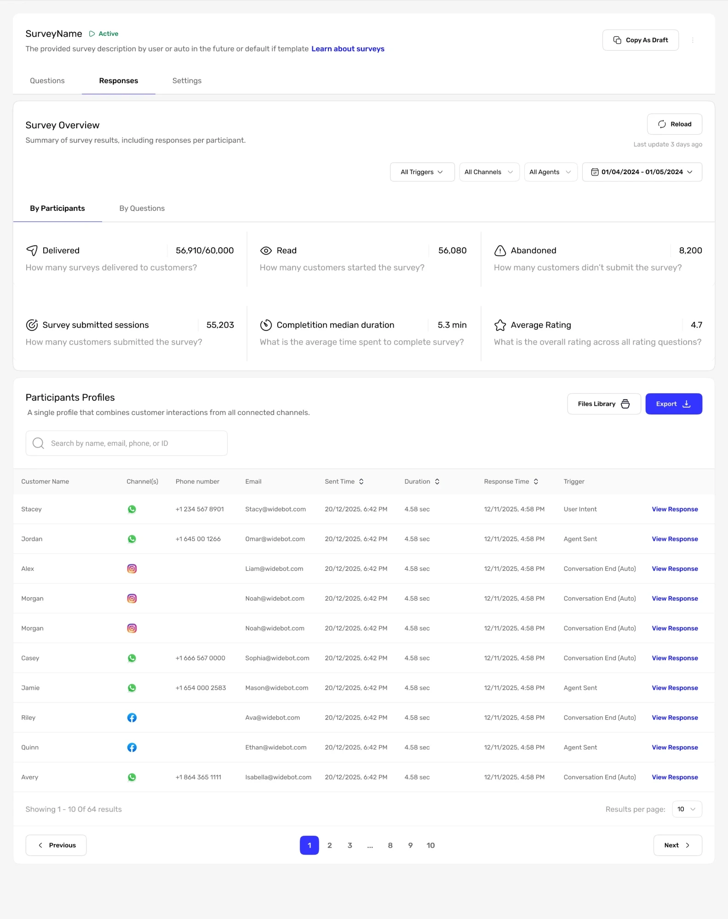728x919 pixels.
Task: Reload the survey overview
Action: click(675, 124)
